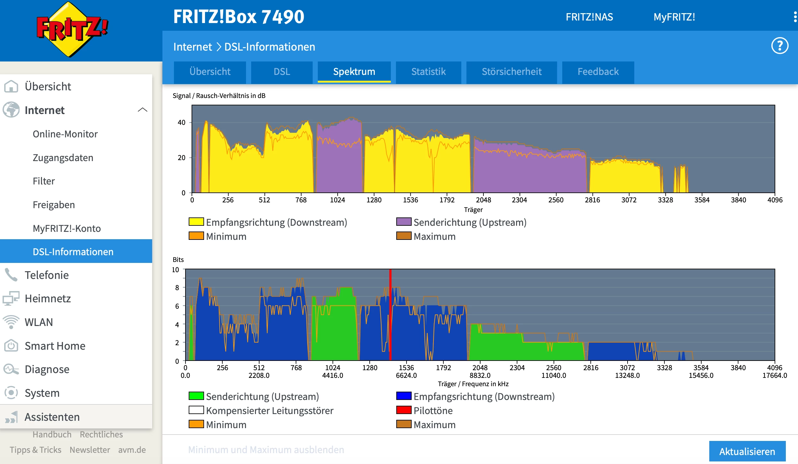Click the Smart Home power icon

click(x=11, y=346)
